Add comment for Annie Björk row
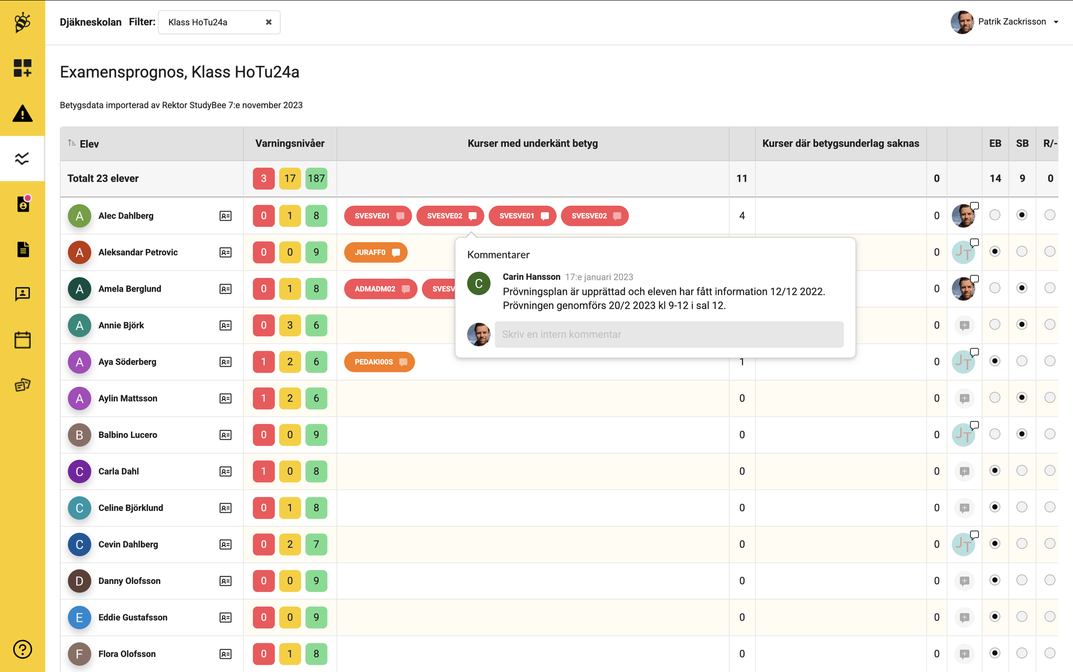The height and width of the screenshot is (672, 1073). tap(964, 325)
